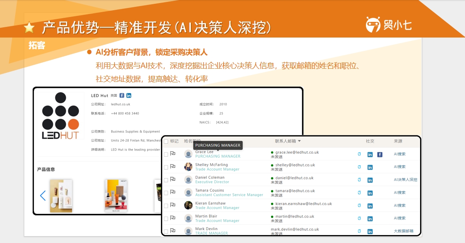The image size is (465, 243).
Task: Click Tamara Cousins's Assistant Customer Service Manager title
Action: tap(229, 195)
